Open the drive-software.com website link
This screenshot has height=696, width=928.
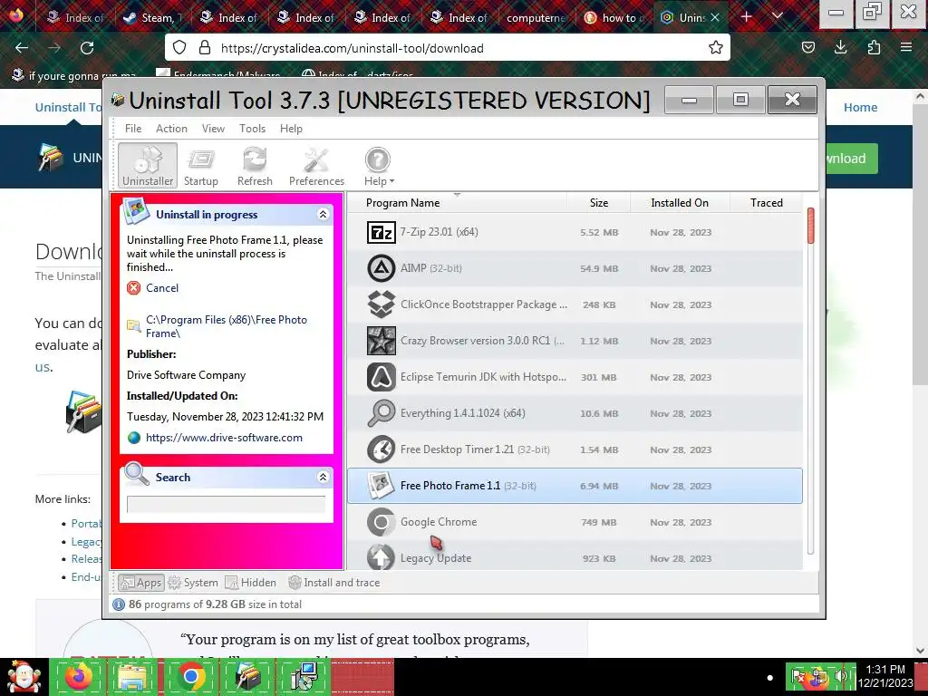(x=224, y=438)
